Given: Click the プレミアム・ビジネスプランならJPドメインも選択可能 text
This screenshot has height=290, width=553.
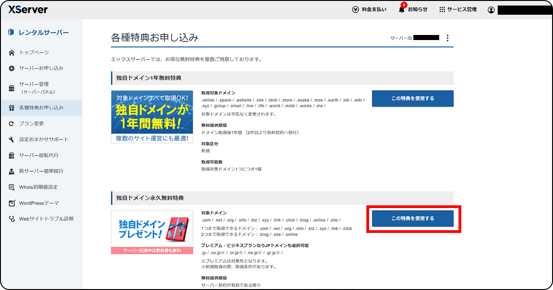Looking at the screenshot, I should coord(255,245).
